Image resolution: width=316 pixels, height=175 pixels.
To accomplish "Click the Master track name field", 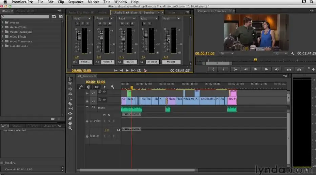I will pyautogui.click(x=171, y=62).
